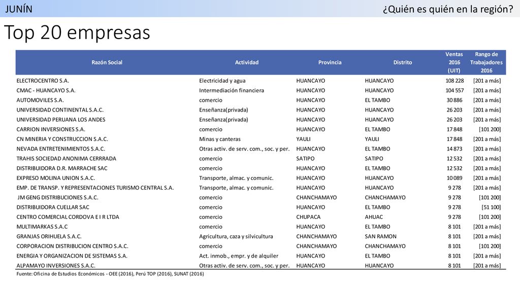
Task: Click CARRION INVERSIONES S.A. name
Action: click(x=51, y=129)
